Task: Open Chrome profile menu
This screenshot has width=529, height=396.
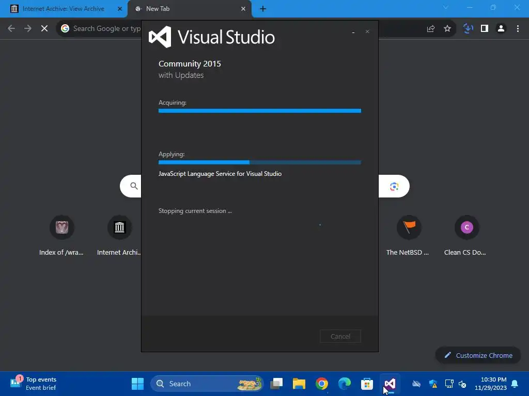Action: 501,29
